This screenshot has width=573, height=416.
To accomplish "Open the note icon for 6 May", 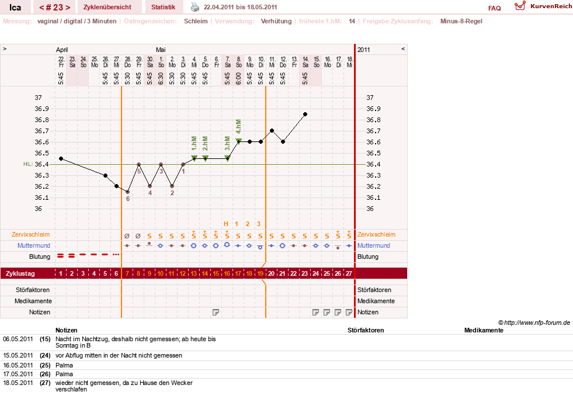I will [x=216, y=312].
